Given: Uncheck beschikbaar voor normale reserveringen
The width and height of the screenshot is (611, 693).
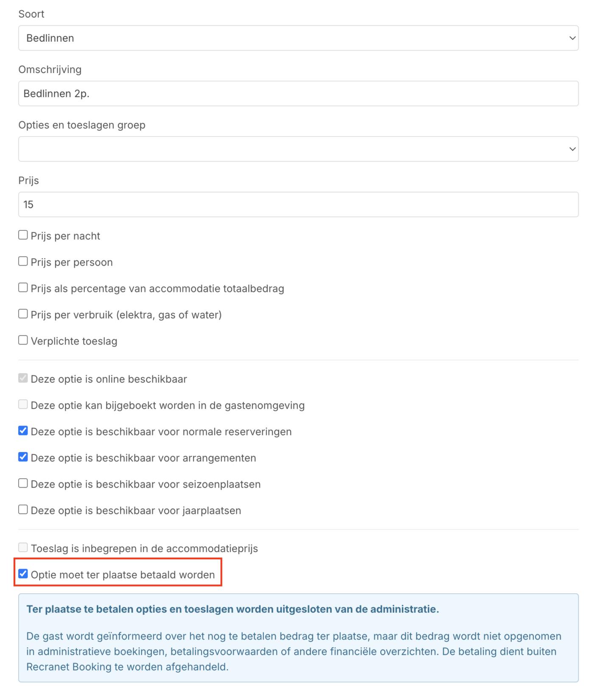Looking at the screenshot, I should [x=23, y=431].
